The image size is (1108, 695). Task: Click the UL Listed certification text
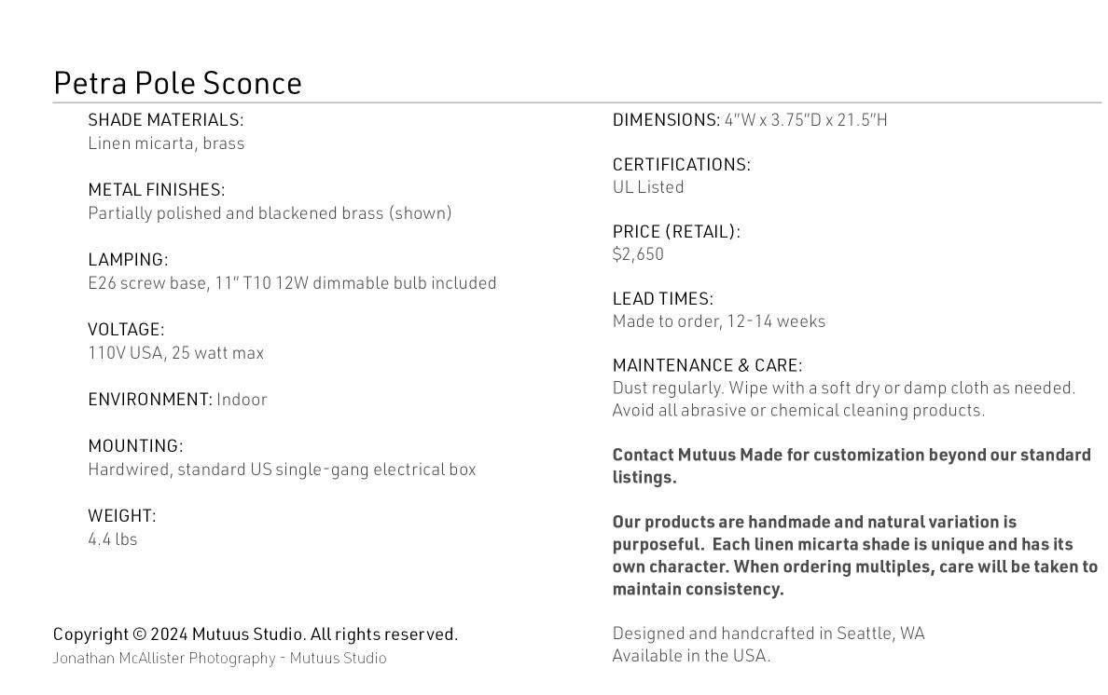point(648,187)
